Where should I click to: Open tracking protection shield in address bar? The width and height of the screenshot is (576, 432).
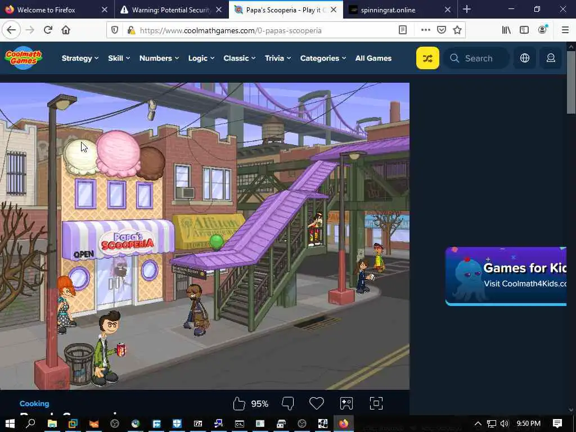coord(115,30)
